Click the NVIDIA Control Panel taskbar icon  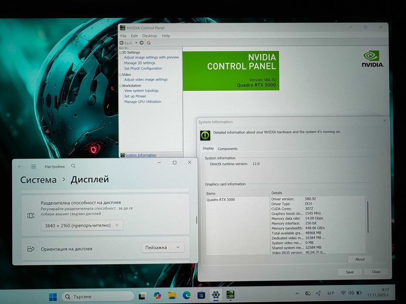(x=231, y=294)
